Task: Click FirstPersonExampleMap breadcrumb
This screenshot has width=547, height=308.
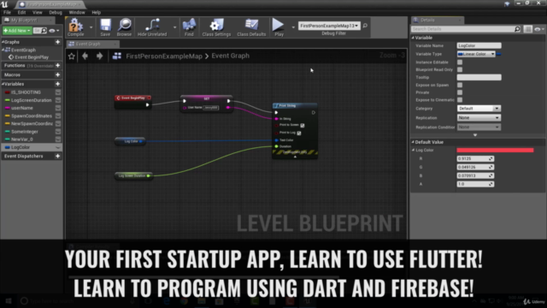Action: coord(164,56)
